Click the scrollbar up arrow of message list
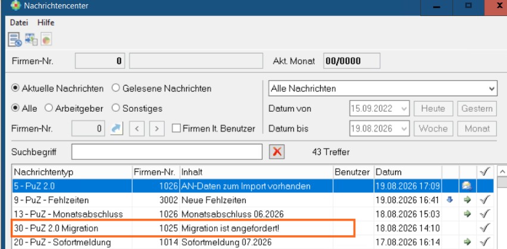 point(502,172)
